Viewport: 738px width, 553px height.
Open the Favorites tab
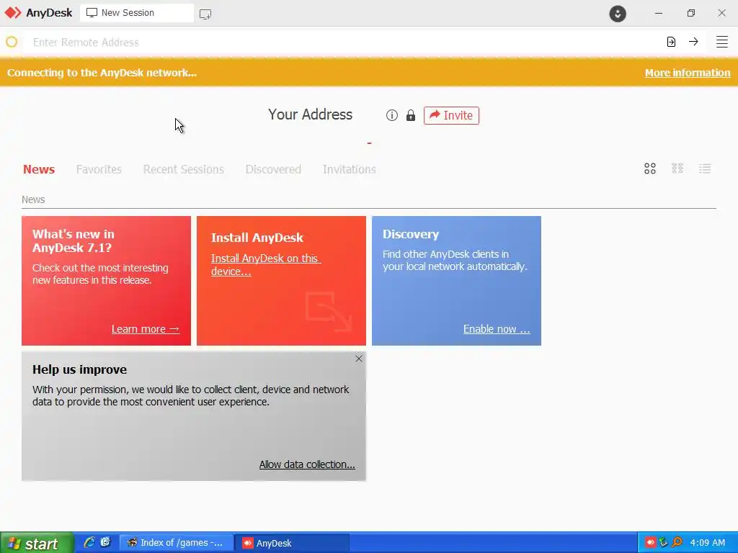click(x=99, y=169)
